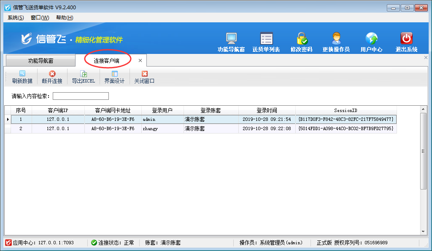Click the 关闭窗口 toolbar button
This screenshot has width=432, height=251.
(144, 74)
